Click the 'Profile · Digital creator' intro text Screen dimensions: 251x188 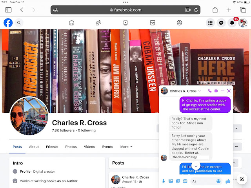tap(38, 172)
